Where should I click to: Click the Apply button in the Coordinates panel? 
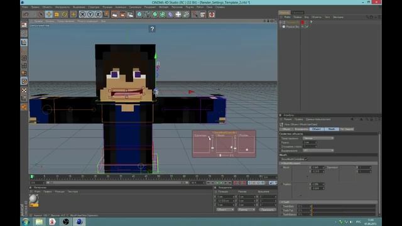tap(268, 210)
